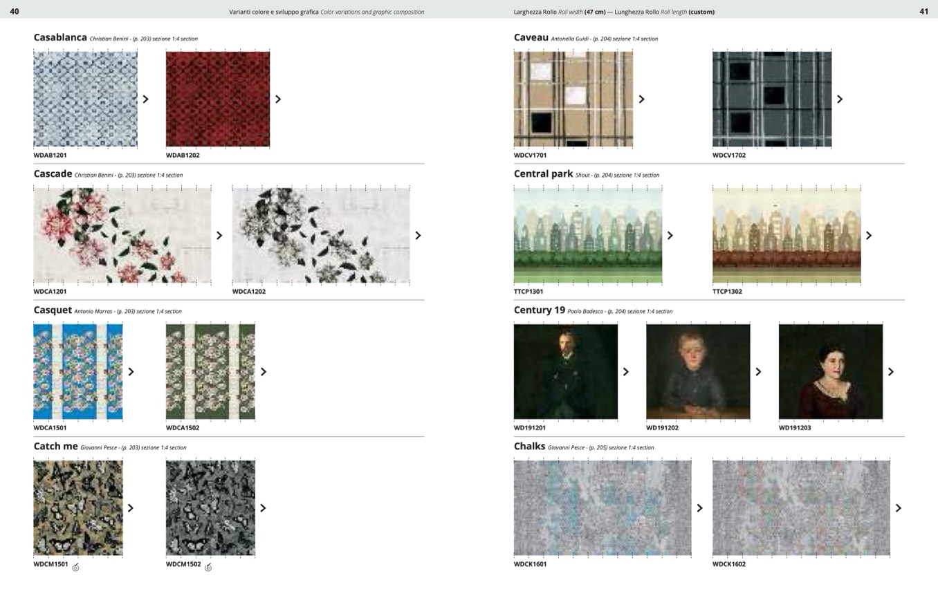Click the Century 19 collection heading
This screenshot has width=938, height=607.
(539, 310)
